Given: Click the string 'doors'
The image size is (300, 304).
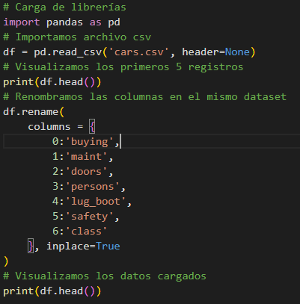Looking at the screenshot, I should pyautogui.click(x=86, y=172).
